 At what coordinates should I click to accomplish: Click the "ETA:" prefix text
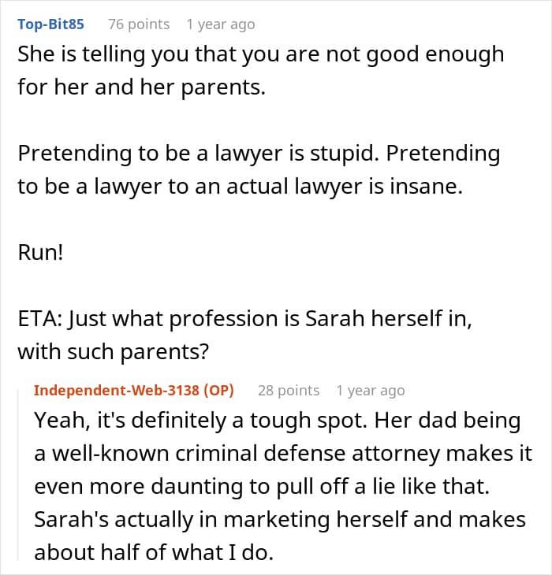pos(37,319)
